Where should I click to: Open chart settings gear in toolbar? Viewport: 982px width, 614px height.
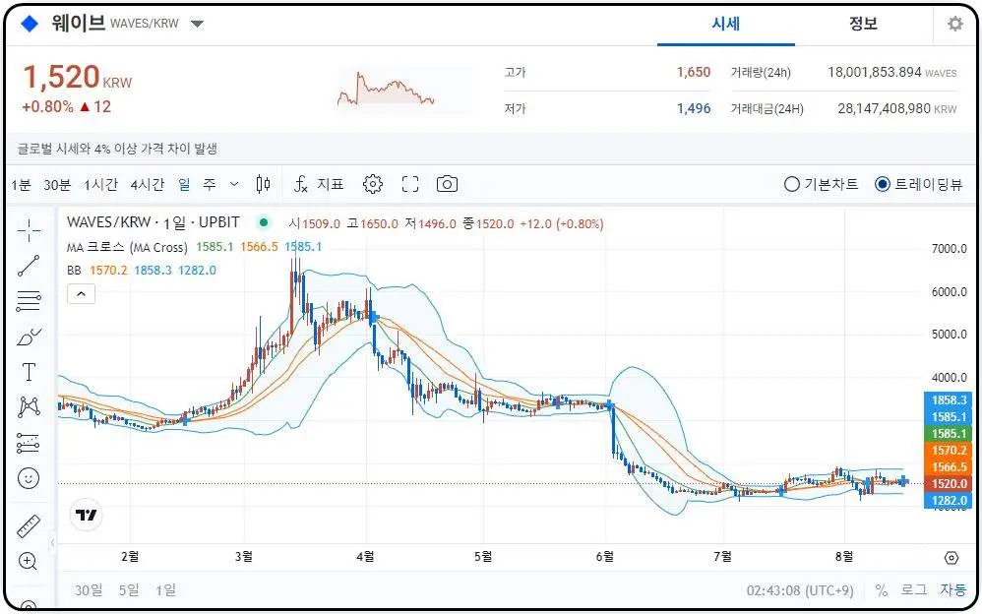click(x=373, y=184)
